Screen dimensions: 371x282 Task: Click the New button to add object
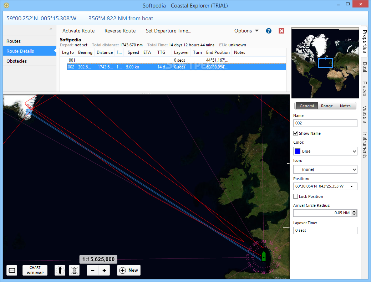pos(129,270)
